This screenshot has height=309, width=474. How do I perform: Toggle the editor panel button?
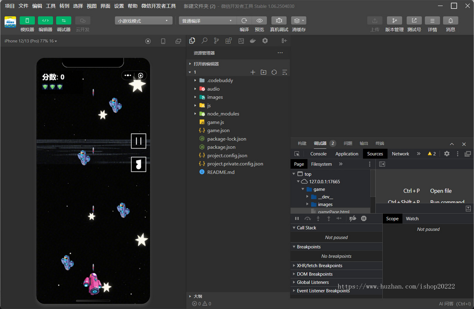tap(45, 21)
